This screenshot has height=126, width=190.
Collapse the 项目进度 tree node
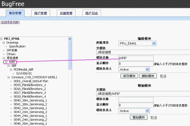coord(4,58)
